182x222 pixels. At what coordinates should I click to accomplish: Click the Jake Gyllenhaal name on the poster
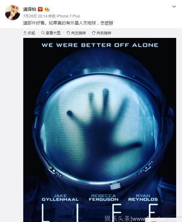60,198
